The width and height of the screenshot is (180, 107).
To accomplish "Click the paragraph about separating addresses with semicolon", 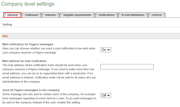I will (x=49, y=73).
